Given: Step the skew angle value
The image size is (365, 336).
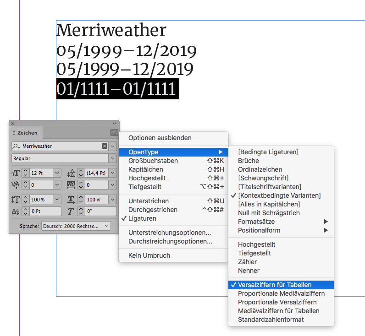Looking at the screenshot, I should tap(81, 211).
